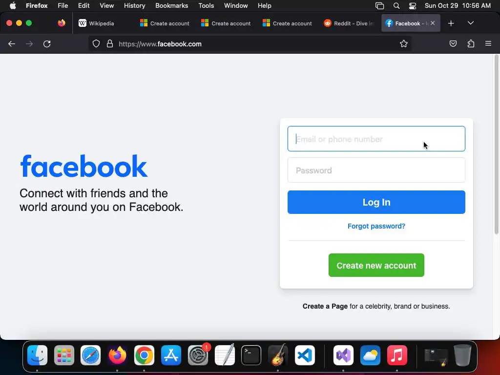Open Weather from the Dock
Viewport: 500px width, 375px height.
click(x=370, y=355)
